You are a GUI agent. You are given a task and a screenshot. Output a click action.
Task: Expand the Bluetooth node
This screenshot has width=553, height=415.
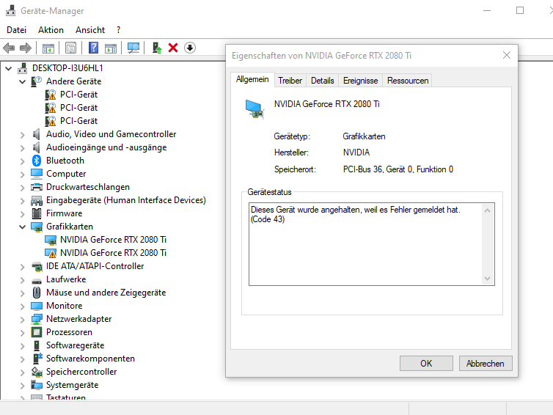[x=23, y=161]
